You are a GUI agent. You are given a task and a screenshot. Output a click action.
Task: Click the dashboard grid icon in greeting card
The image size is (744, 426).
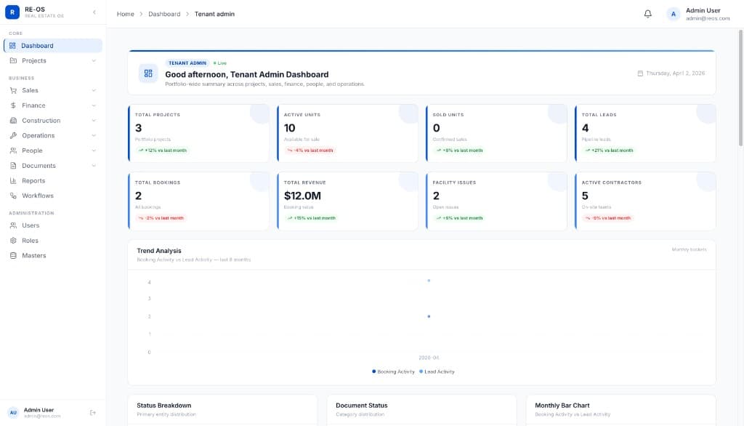click(x=148, y=73)
